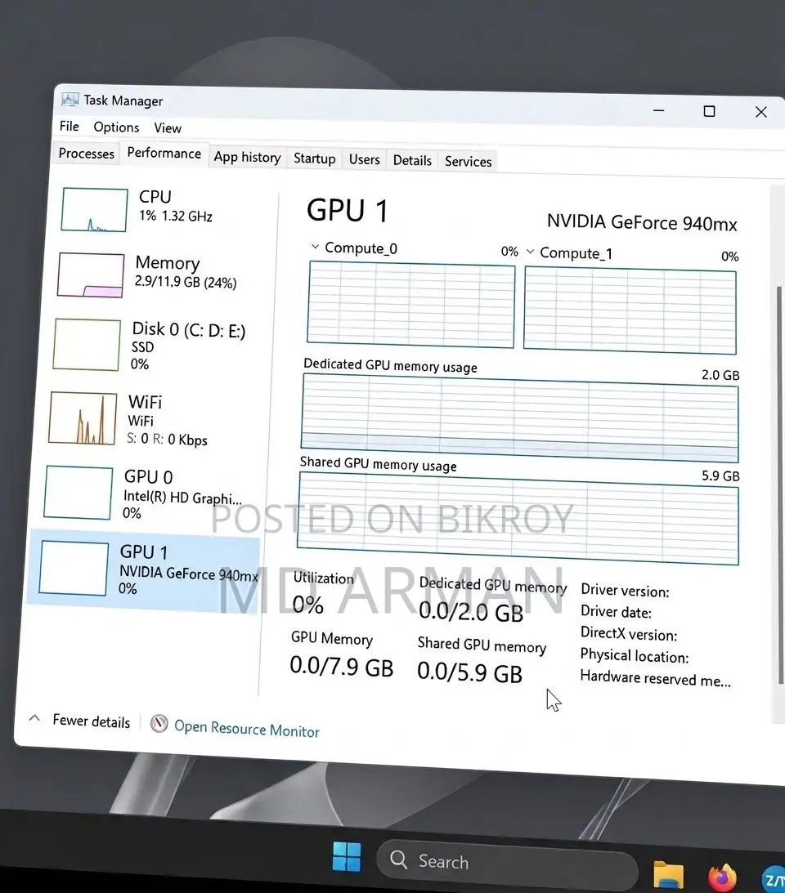The width and height of the screenshot is (785, 893).
Task: Open the Options menu
Action: click(116, 127)
